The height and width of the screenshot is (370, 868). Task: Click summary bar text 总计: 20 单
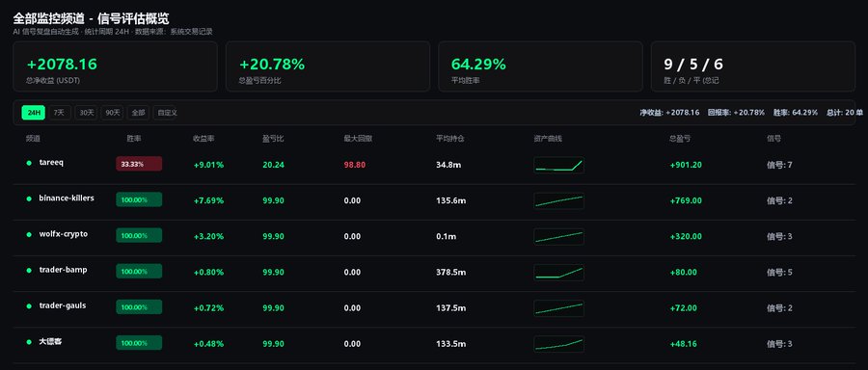[845, 113]
